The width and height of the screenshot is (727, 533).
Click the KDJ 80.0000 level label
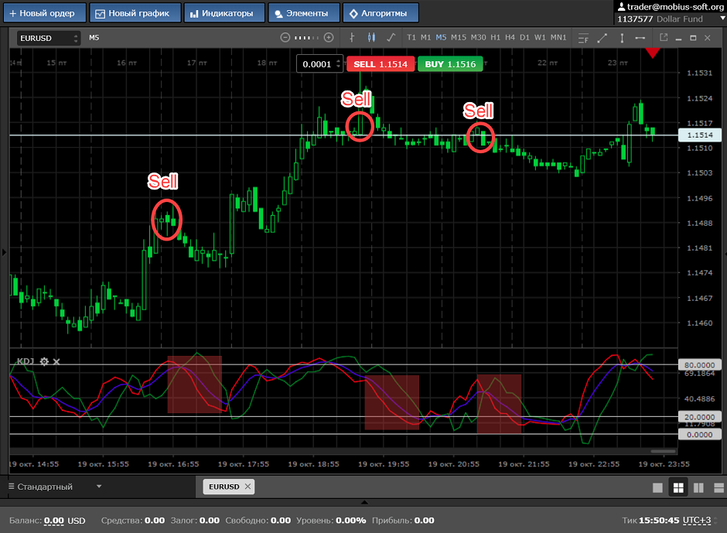coord(700,365)
